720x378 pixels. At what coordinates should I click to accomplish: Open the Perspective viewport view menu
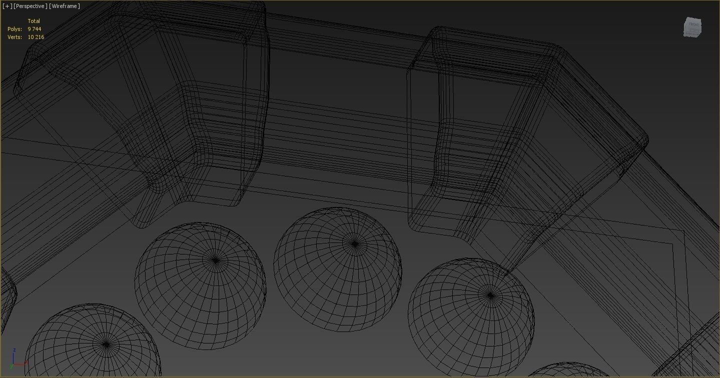[31, 6]
